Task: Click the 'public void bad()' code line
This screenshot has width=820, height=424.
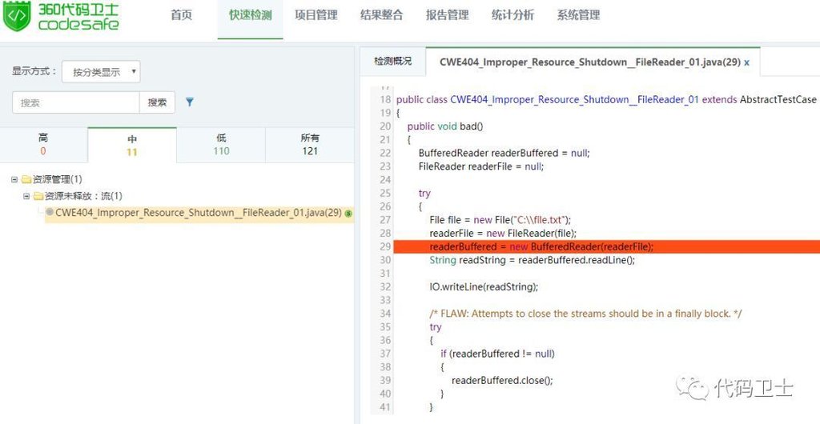Action: coord(445,126)
